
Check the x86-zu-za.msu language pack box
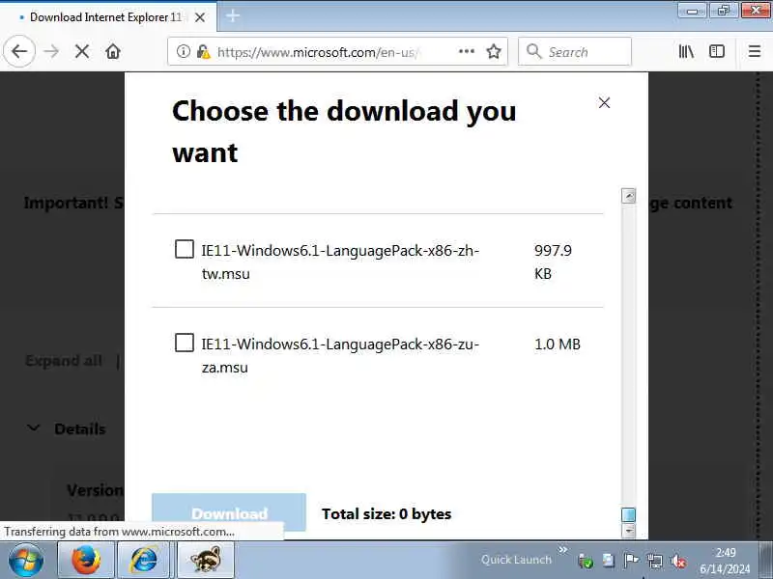185,343
